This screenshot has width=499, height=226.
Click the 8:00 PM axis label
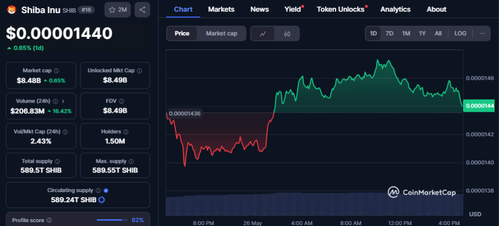(204, 223)
